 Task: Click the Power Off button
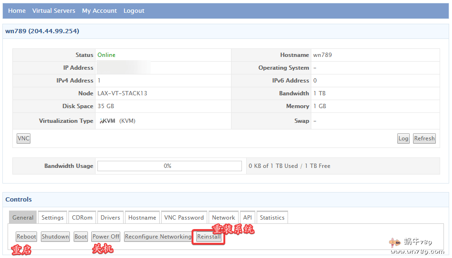pyautogui.click(x=106, y=237)
